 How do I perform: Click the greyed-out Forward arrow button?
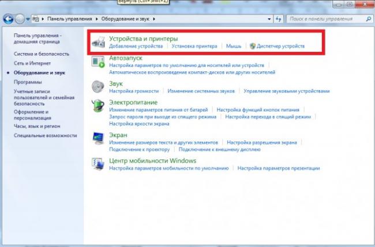(20, 19)
